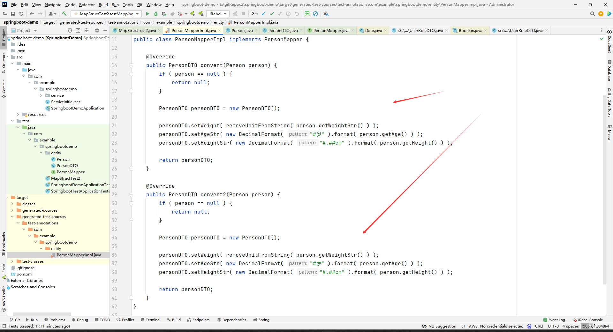Open the JRebel Console

588,320
